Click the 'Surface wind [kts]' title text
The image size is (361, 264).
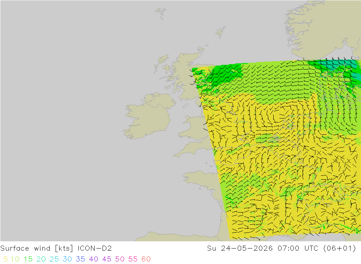(x=36, y=249)
